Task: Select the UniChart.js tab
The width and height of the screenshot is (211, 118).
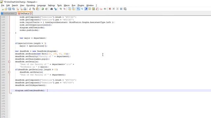Action: point(25,13)
